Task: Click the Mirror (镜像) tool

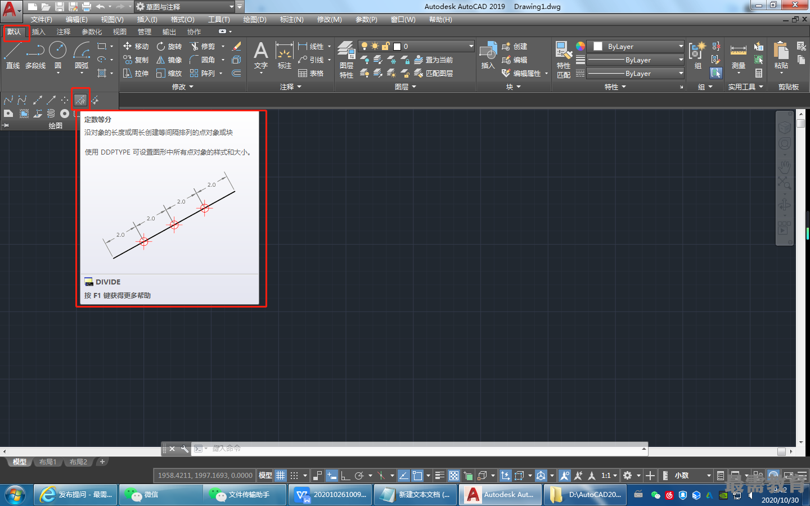Action: coord(169,60)
